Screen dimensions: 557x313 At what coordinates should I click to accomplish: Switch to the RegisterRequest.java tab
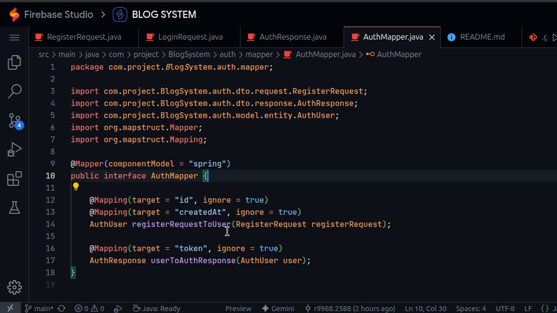[x=84, y=37]
